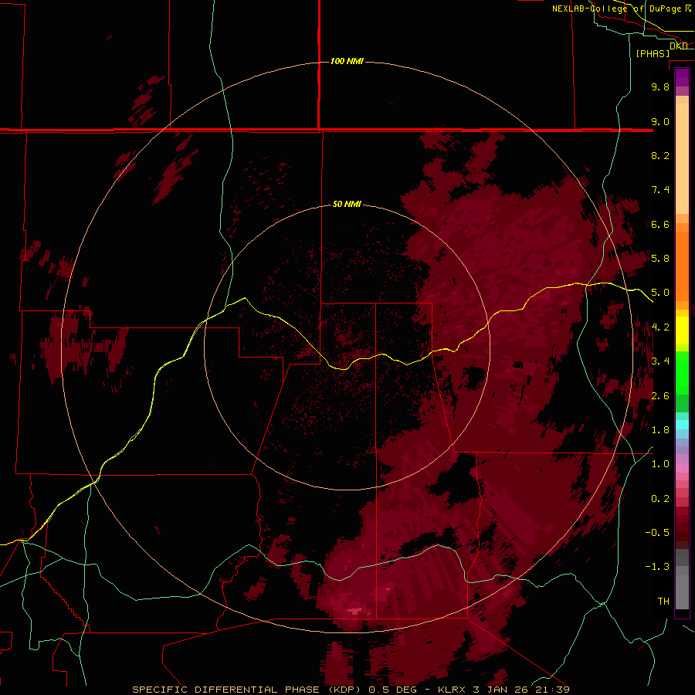This screenshot has width=695, height=695.
Task: Click the pink segment near 1.0 on color bar
Action: pos(682,468)
